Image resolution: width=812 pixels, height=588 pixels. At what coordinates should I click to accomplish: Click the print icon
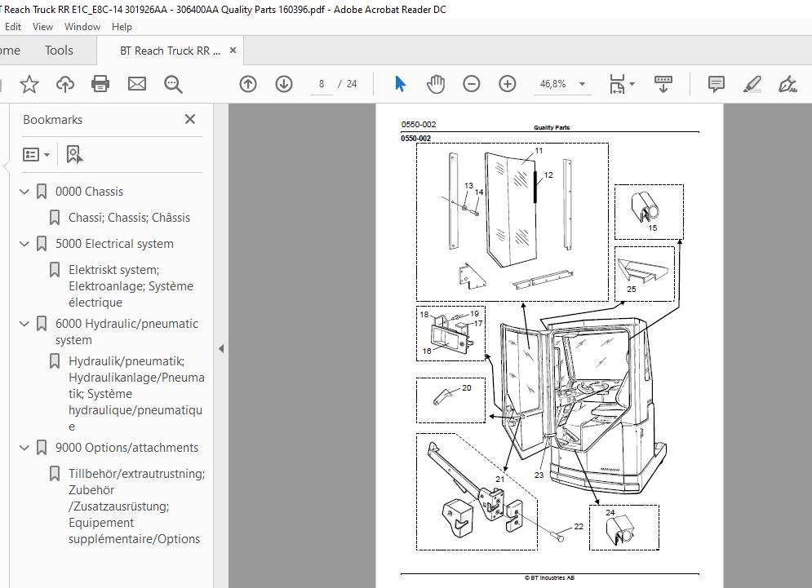click(100, 84)
